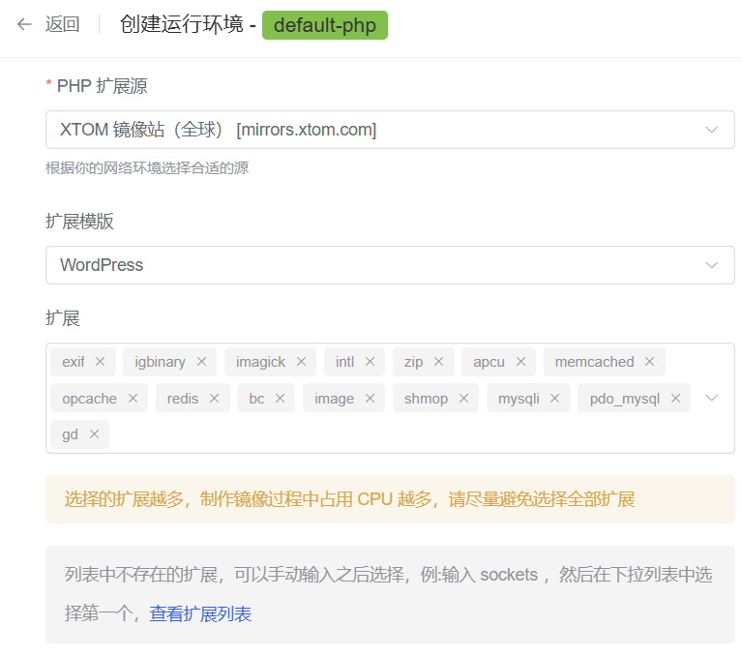Click the redis tag label
Viewport: 742px width, 657px height.
click(x=183, y=399)
